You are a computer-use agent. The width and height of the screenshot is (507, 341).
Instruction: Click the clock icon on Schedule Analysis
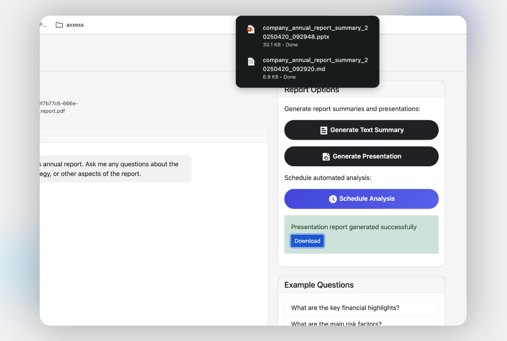333,199
